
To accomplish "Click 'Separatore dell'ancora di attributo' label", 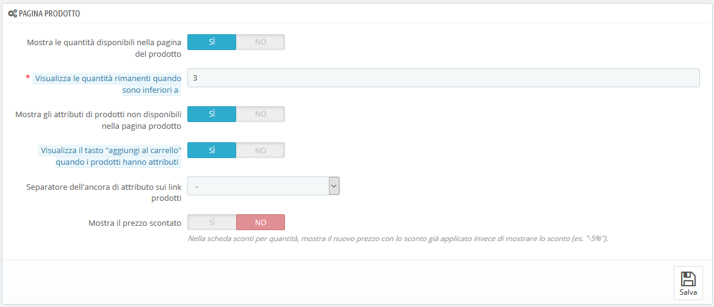I will click(x=104, y=192).
